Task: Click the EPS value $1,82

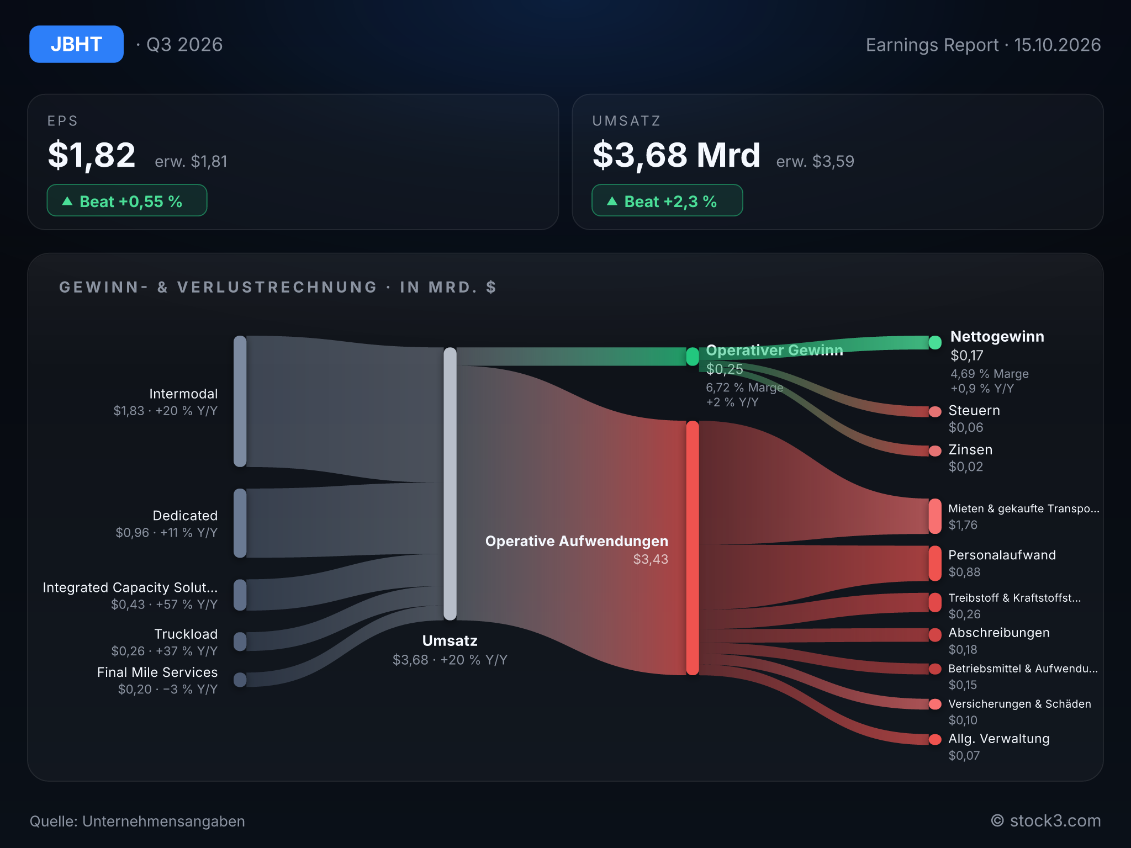Action: [92, 155]
